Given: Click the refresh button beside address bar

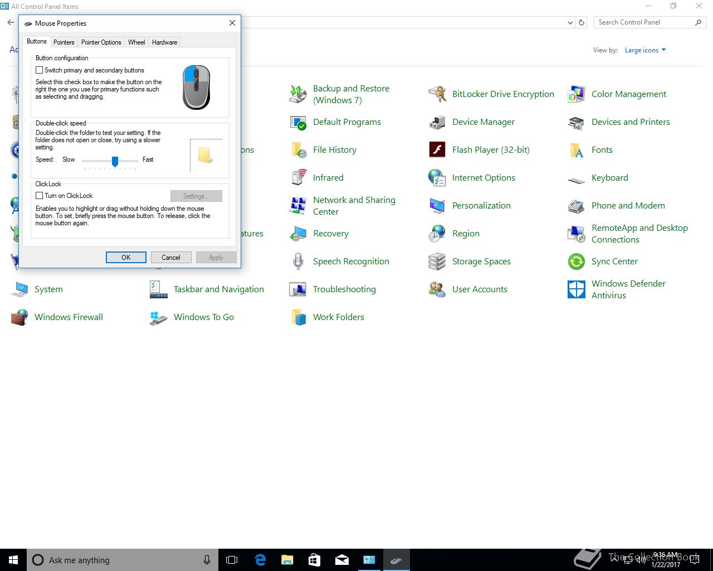Looking at the screenshot, I should pos(582,23).
